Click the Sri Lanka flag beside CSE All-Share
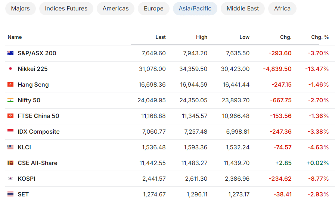Image resolution: width=335 pixels, height=202 pixels. coord(10,163)
